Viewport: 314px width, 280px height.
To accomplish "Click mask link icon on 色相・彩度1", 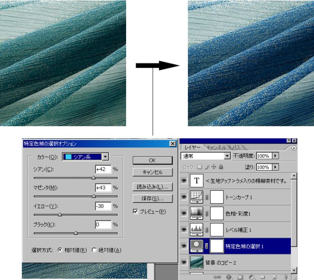I will coord(207,214).
